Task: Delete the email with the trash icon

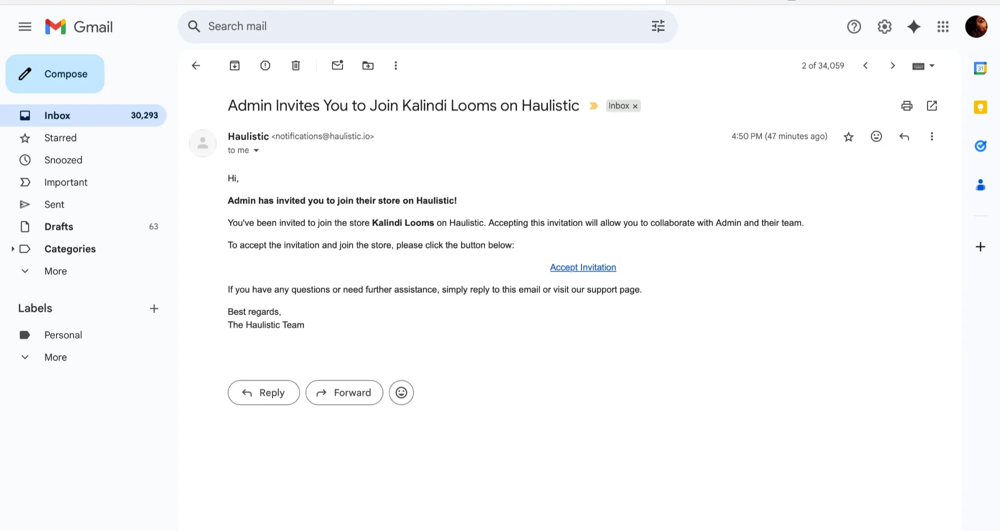Action: [296, 65]
